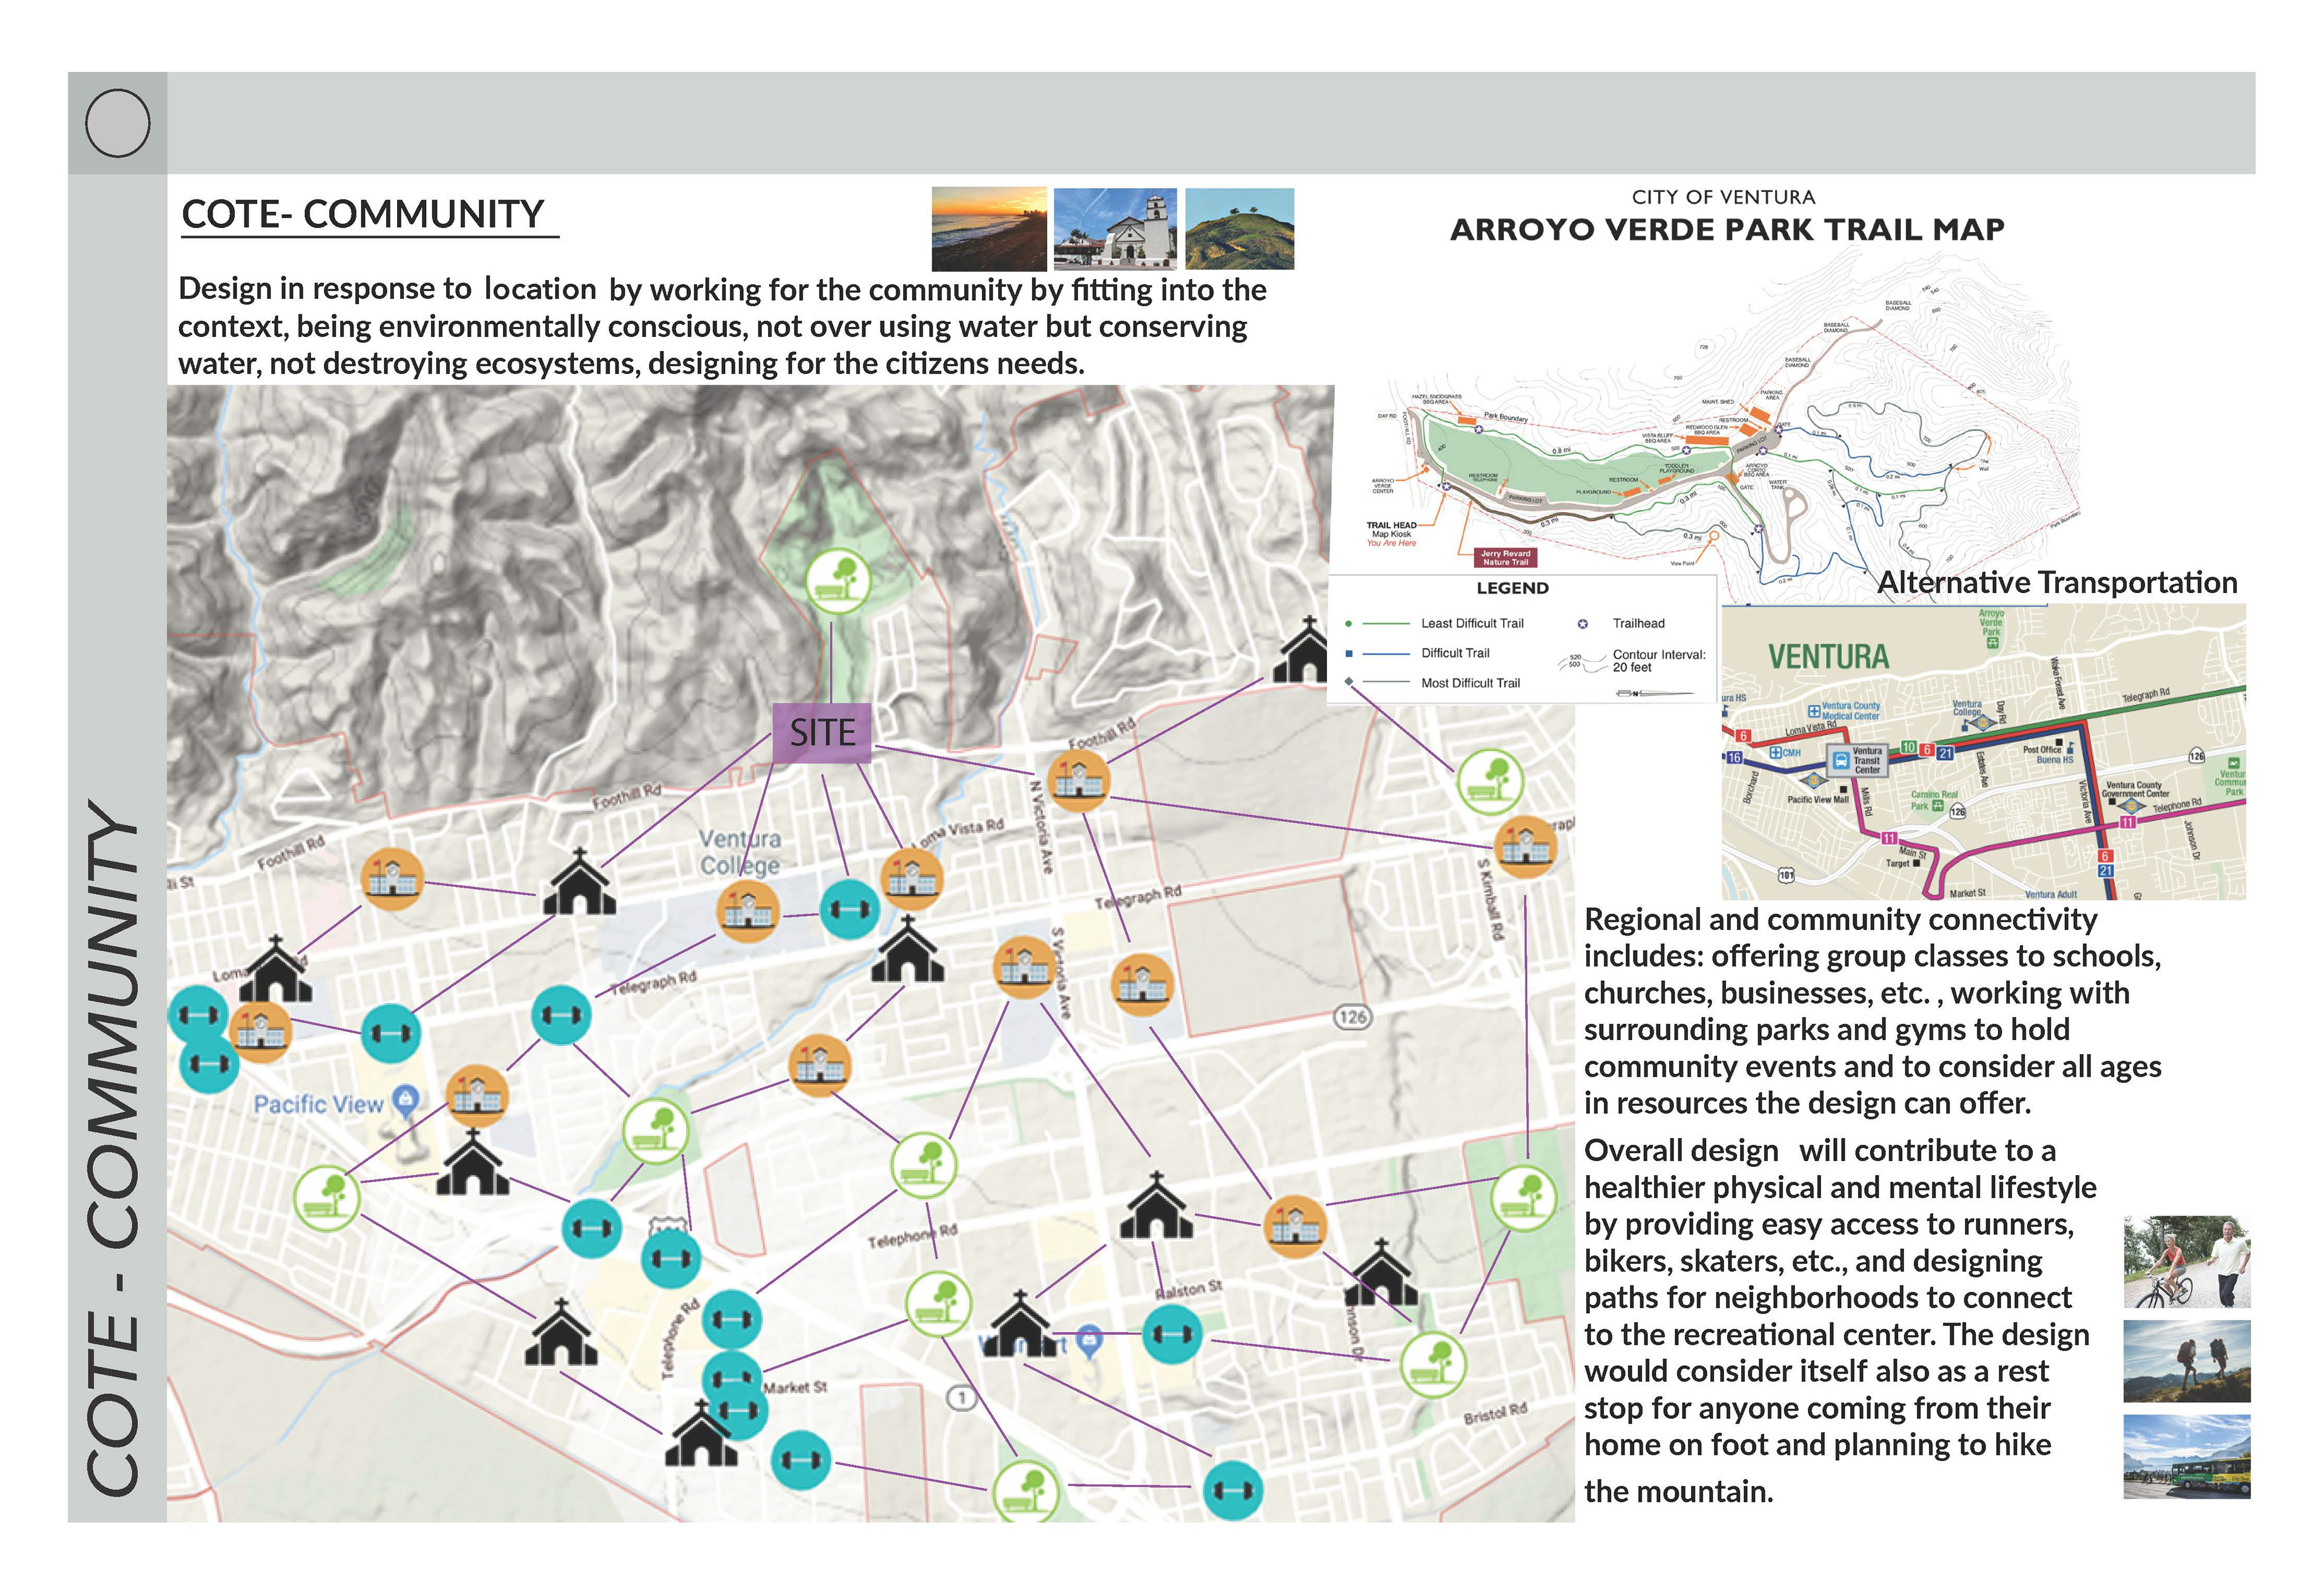The image size is (2324, 1595).
Task: Select the school icon beside S Kimball Rd
Action: [1525, 847]
